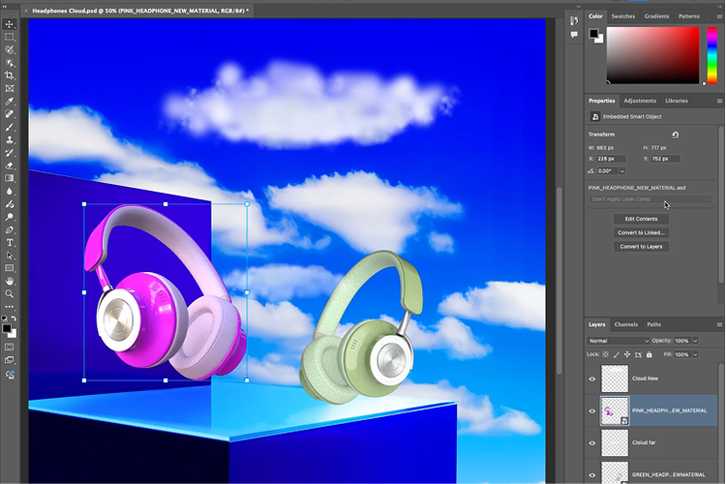726x484 pixels.
Task: Click the reset transform icon in Properties
Action: coord(675,135)
